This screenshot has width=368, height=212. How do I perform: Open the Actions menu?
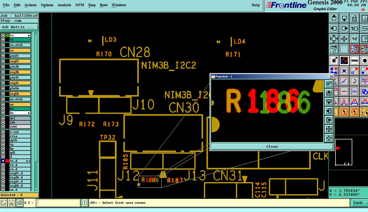pyautogui.click(x=30, y=5)
